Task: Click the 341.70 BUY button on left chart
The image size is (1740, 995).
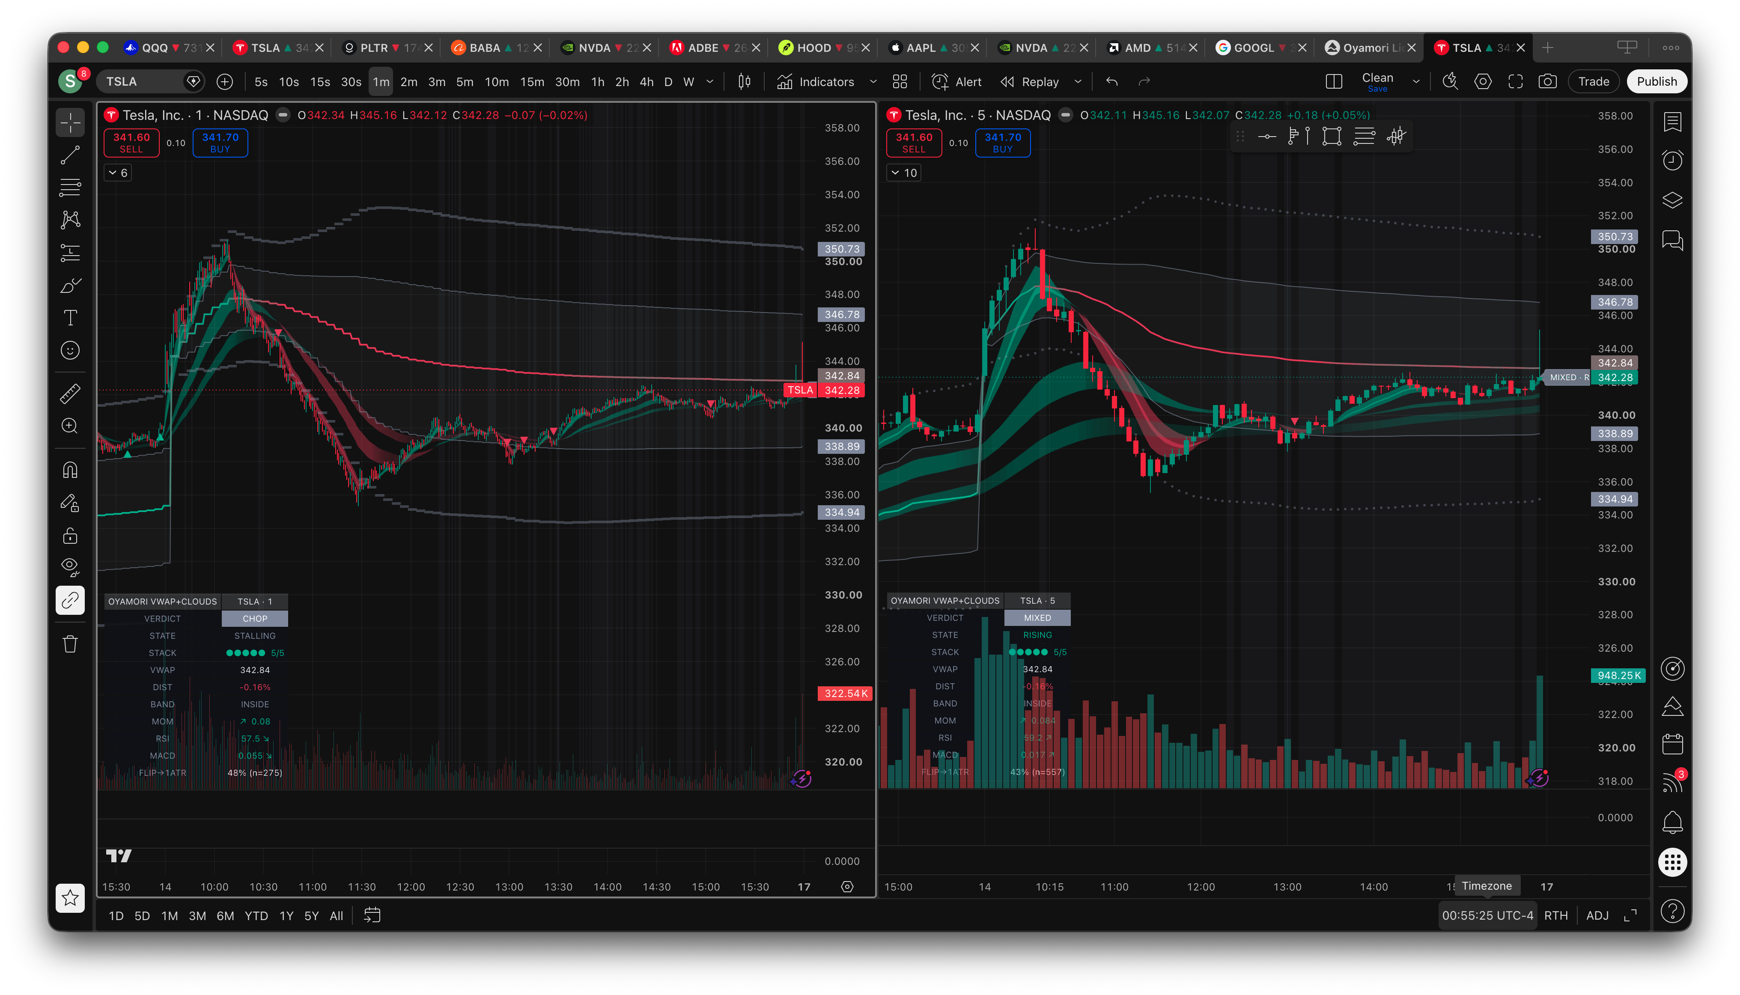Action: [x=220, y=143]
